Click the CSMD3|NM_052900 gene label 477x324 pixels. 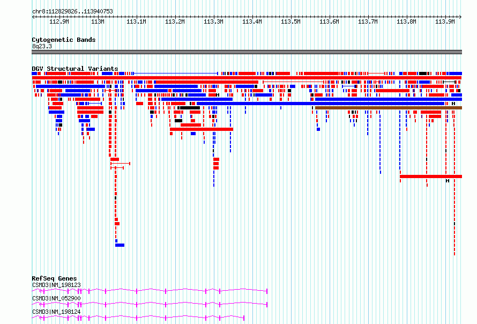56,298
